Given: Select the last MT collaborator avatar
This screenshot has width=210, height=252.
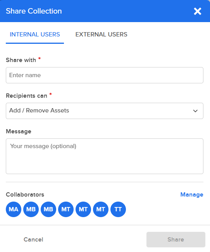Looking at the screenshot, I should (x=101, y=209).
